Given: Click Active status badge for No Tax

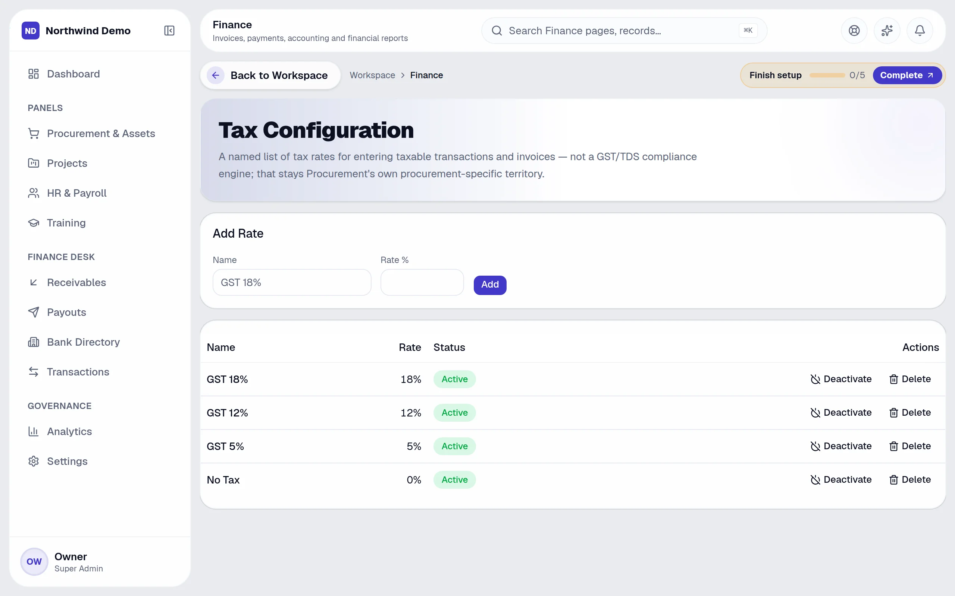Looking at the screenshot, I should point(454,480).
